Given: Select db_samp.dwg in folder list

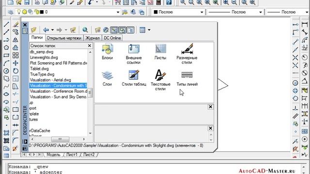Looking at the screenshot, I should pyautogui.click(x=42, y=52).
